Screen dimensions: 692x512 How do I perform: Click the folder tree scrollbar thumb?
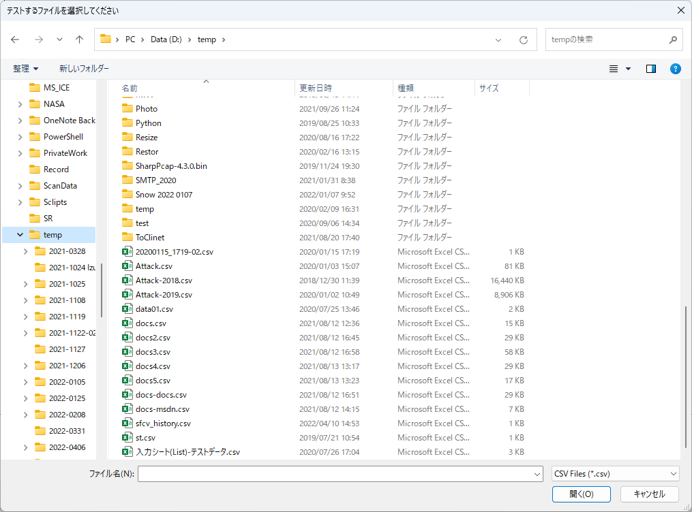click(102, 290)
